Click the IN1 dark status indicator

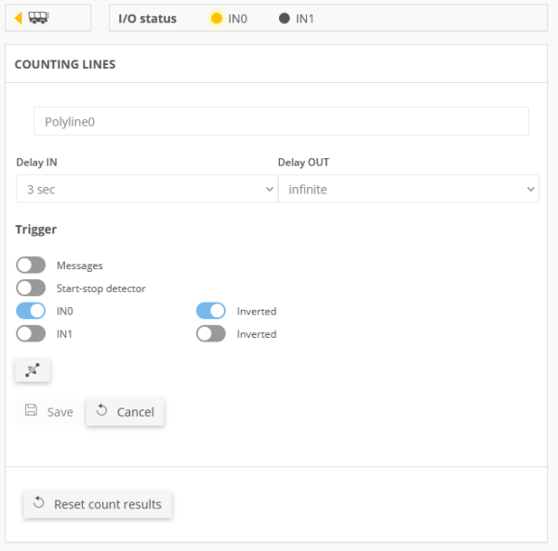pos(284,19)
